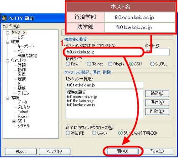Select fs0.fbc.keio.ac.jp in session list

tap(81, 101)
